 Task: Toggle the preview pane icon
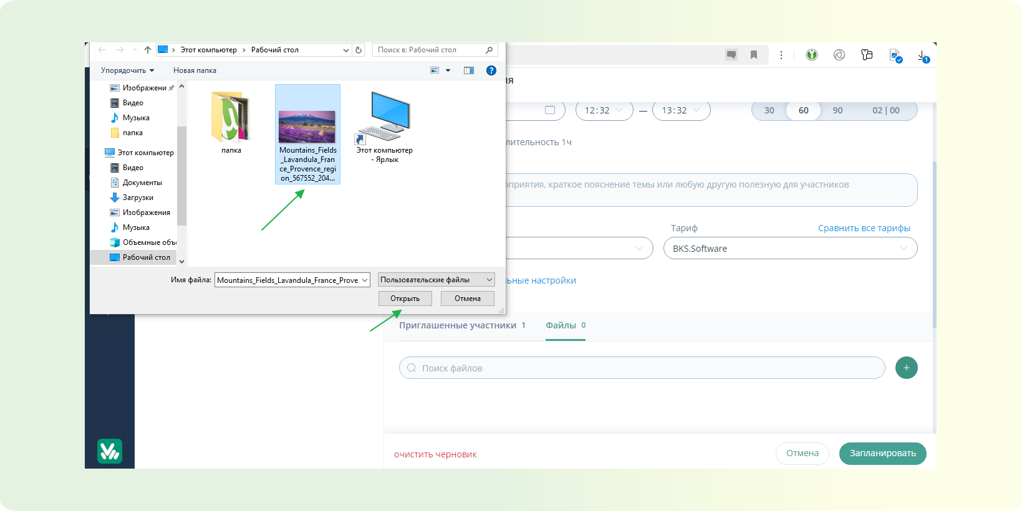[469, 70]
